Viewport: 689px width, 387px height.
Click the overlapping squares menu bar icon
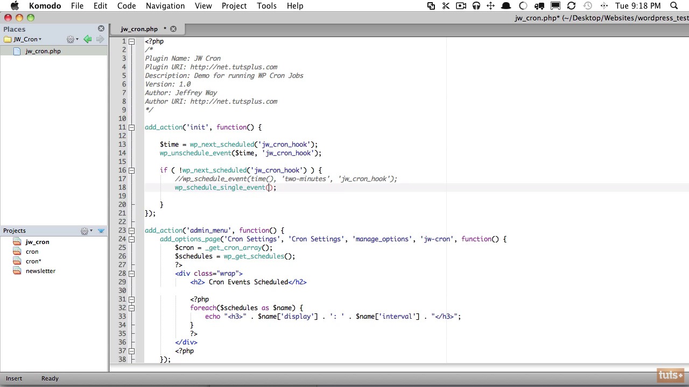coord(431,6)
